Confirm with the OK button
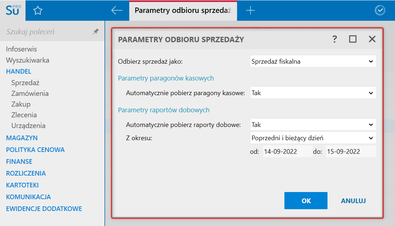395x226 pixels. pyautogui.click(x=306, y=201)
